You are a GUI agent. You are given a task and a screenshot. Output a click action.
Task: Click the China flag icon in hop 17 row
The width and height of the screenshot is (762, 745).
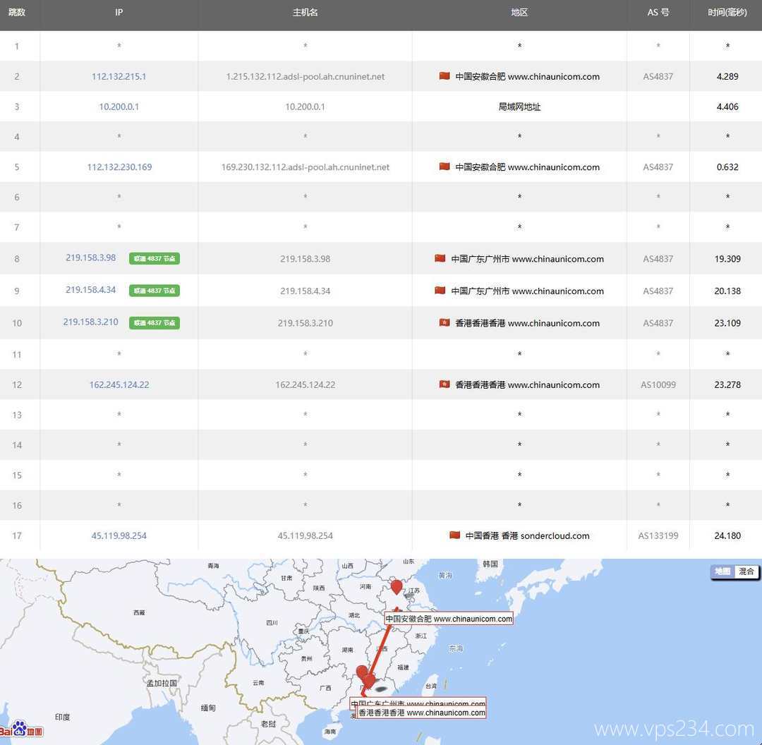click(x=455, y=535)
